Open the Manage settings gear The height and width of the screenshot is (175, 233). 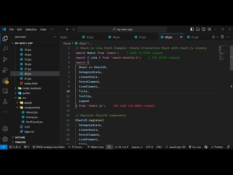5,139
